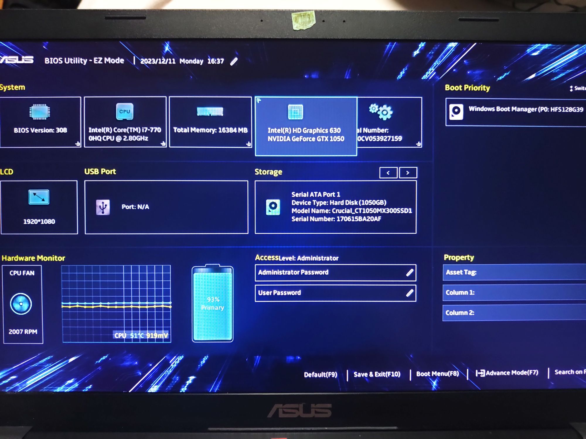Image resolution: width=586 pixels, height=439 pixels.
Task: Click the serial number gears icon
Action: coord(381,112)
